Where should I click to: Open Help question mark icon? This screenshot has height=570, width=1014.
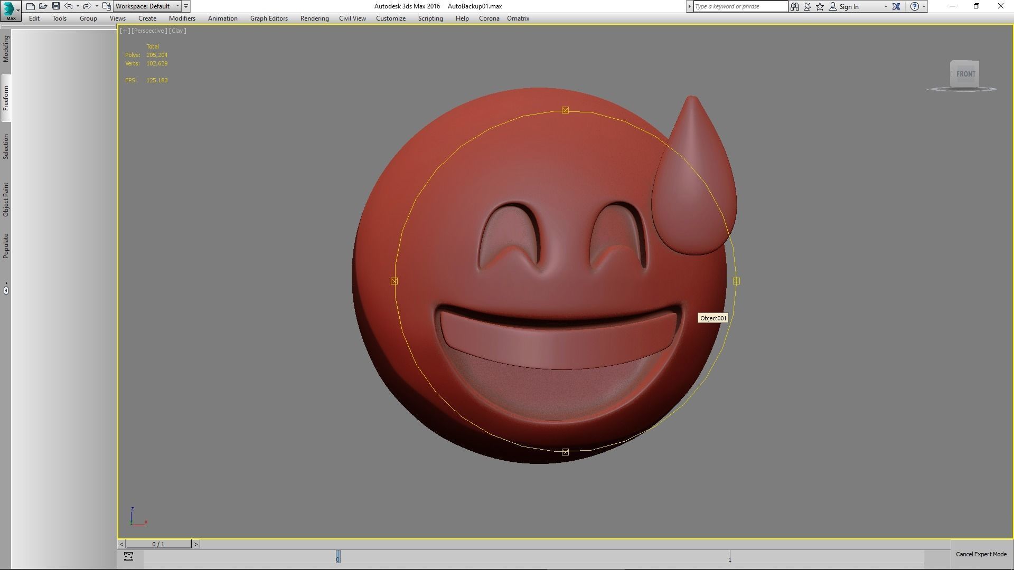tap(915, 6)
